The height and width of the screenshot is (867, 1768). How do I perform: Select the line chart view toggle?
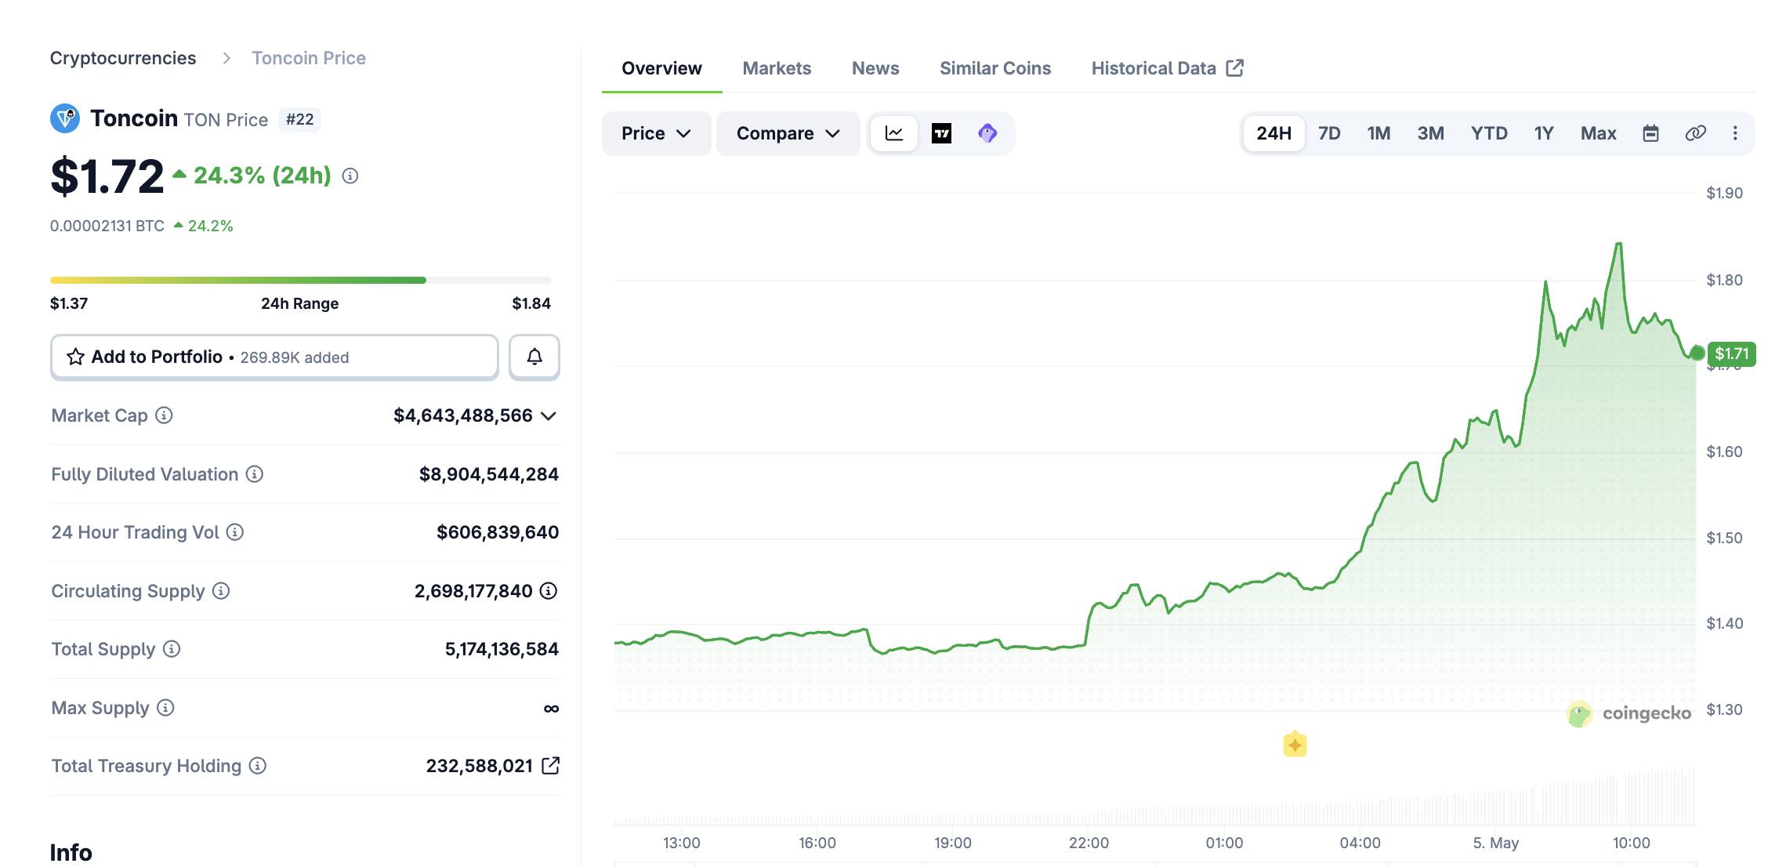[894, 133]
